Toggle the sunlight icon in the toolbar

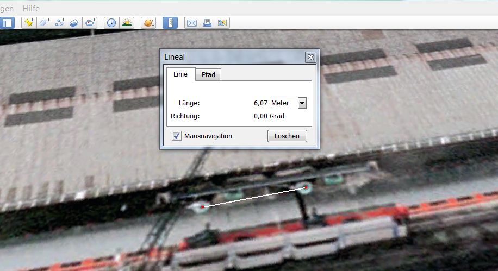pyautogui.click(x=126, y=23)
